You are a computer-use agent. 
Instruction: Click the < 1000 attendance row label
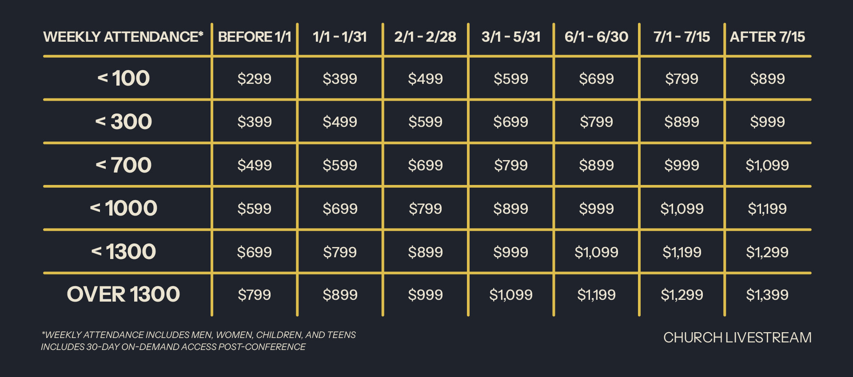[x=124, y=208]
